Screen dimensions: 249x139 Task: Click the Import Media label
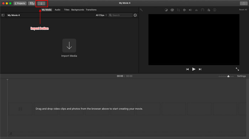69,56
